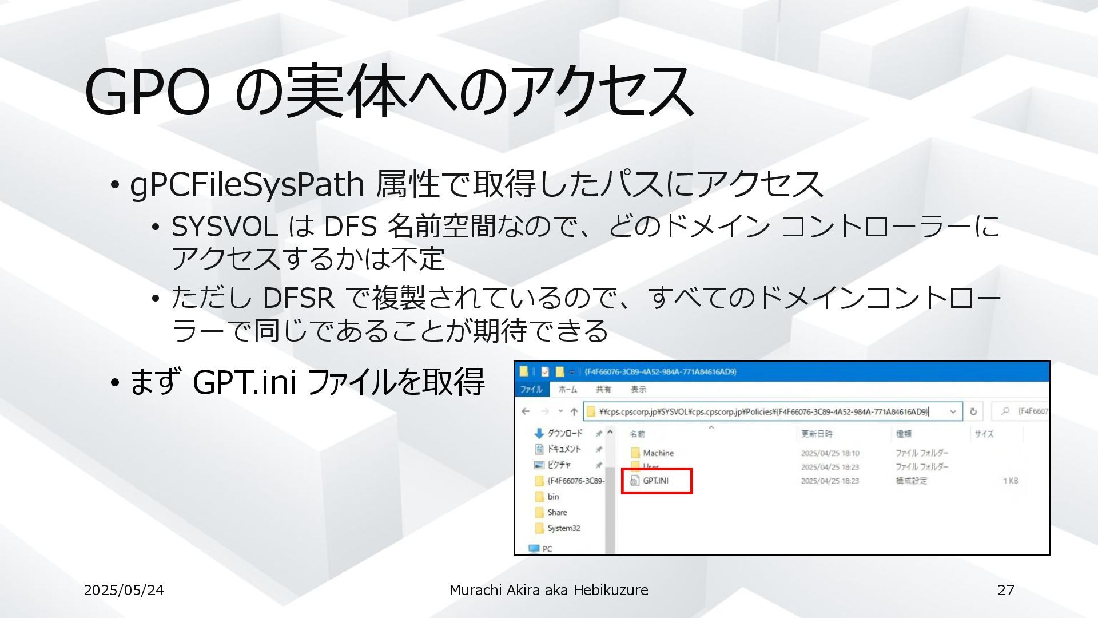1098x618 pixels.
Task: Open the Machine folder
Action: point(658,453)
